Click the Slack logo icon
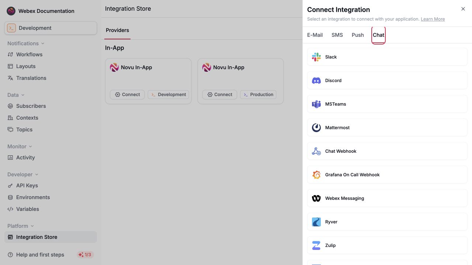Viewport: 472px width, 265px height. pyautogui.click(x=316, y=57)
